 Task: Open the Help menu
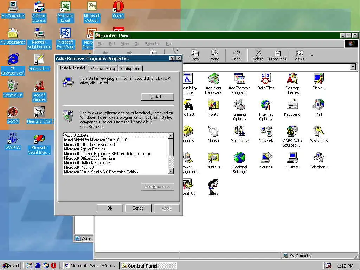coord(170,44)
